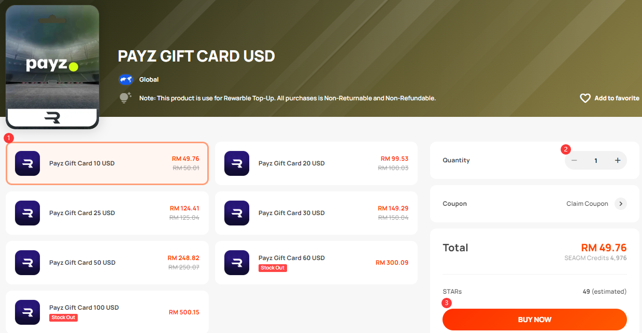Choose the Payz Gift Card 50 USD denomination
This screenshot has height=333, width=642.
point(107,263)
